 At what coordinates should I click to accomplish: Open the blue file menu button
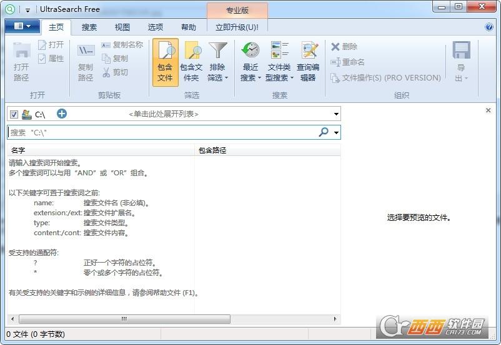point(22,26)
